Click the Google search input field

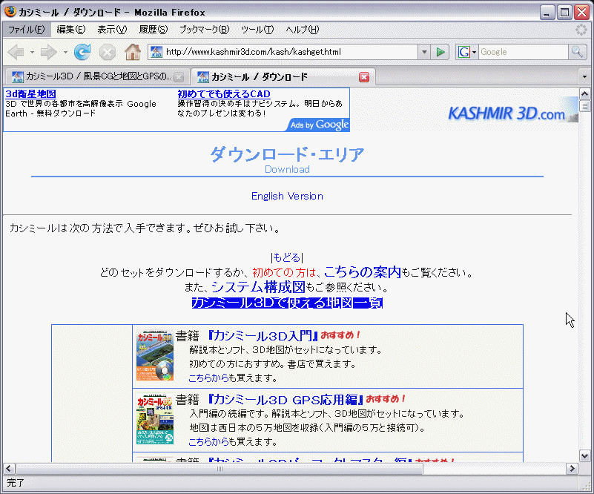point(524,52)
